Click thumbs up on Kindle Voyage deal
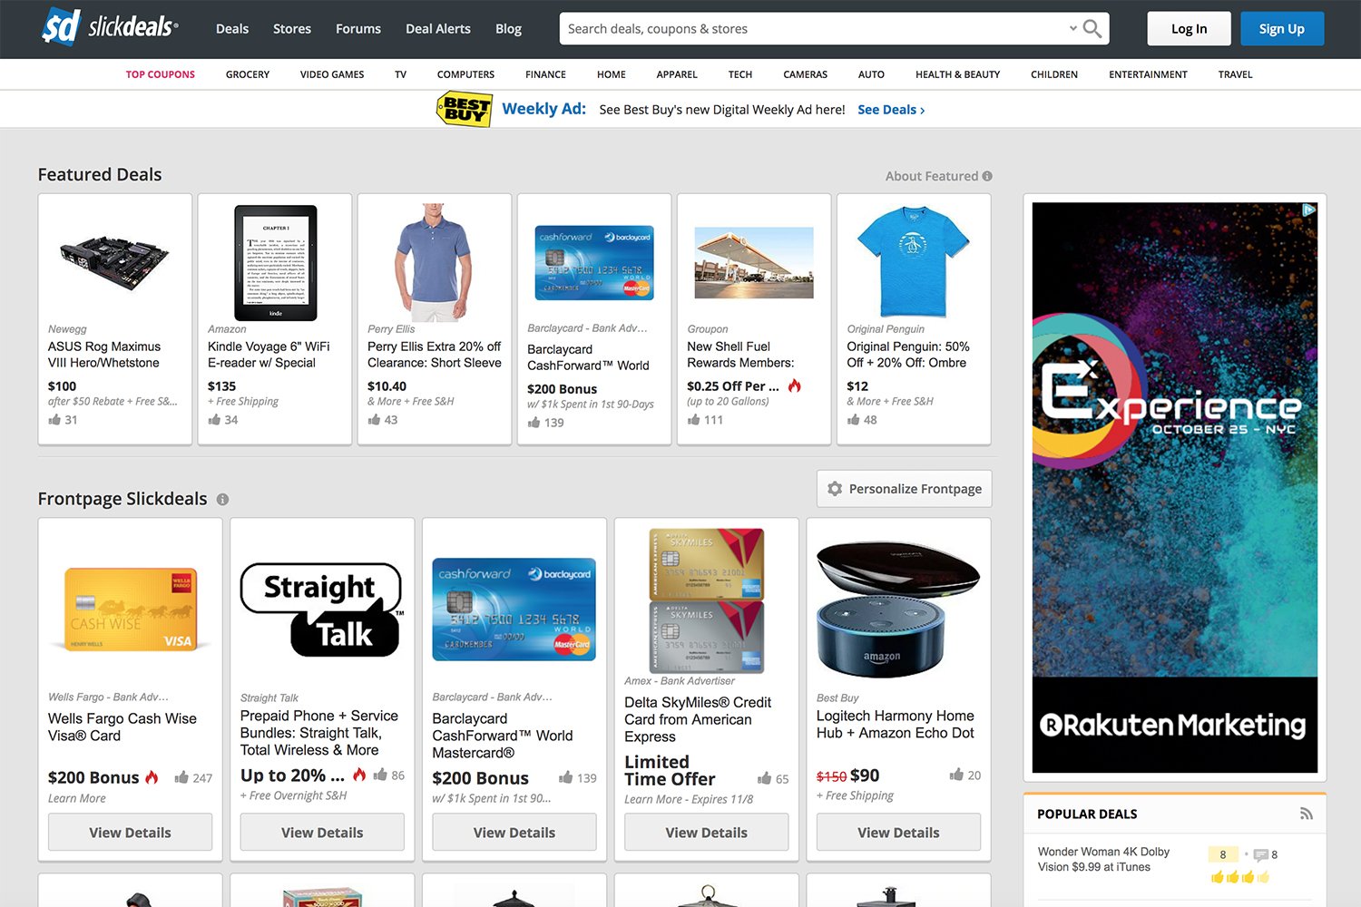This screenshot has width=1361, height=907. pyautogui.click(x=214, y=420)
